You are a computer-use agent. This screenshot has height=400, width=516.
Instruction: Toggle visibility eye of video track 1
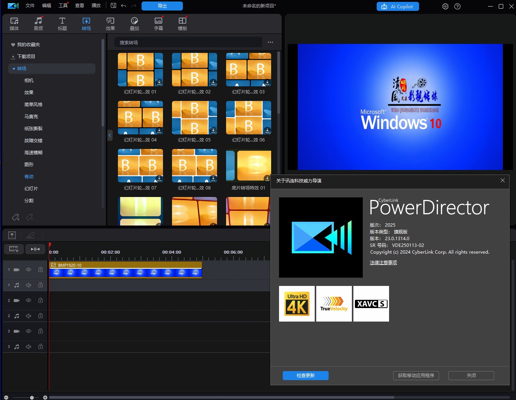(29, 270)
